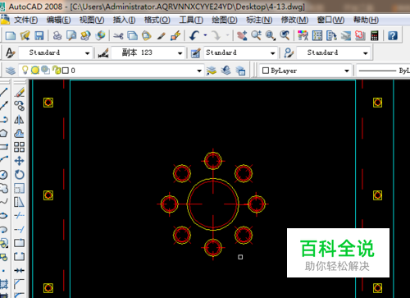This screenshot has height=298, width=410.
Task: Open the 编辑(E) menu
Action: coord(58,20)
